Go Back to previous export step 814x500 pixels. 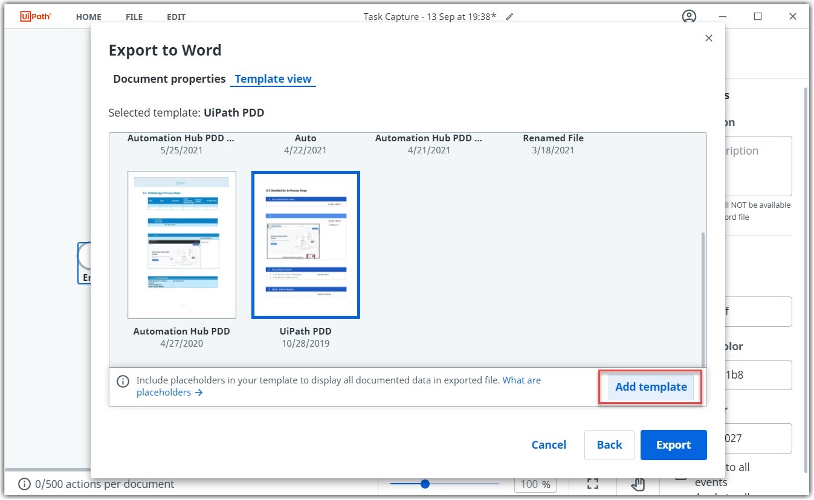609,445
